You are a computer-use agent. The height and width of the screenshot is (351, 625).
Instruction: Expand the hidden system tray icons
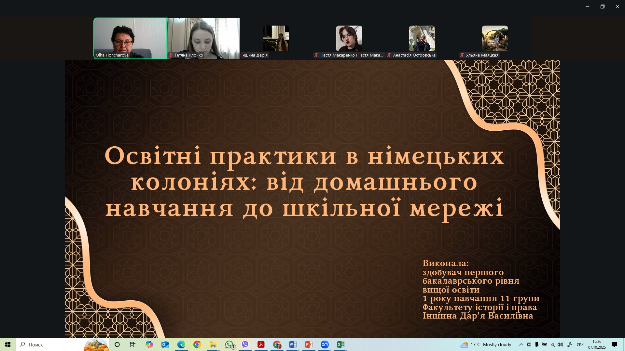pyautogui.click(x=521, y=344)
